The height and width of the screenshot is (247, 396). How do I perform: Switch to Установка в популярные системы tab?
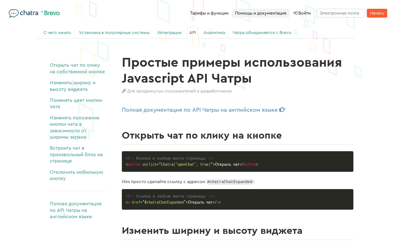[x=114, y=33]
